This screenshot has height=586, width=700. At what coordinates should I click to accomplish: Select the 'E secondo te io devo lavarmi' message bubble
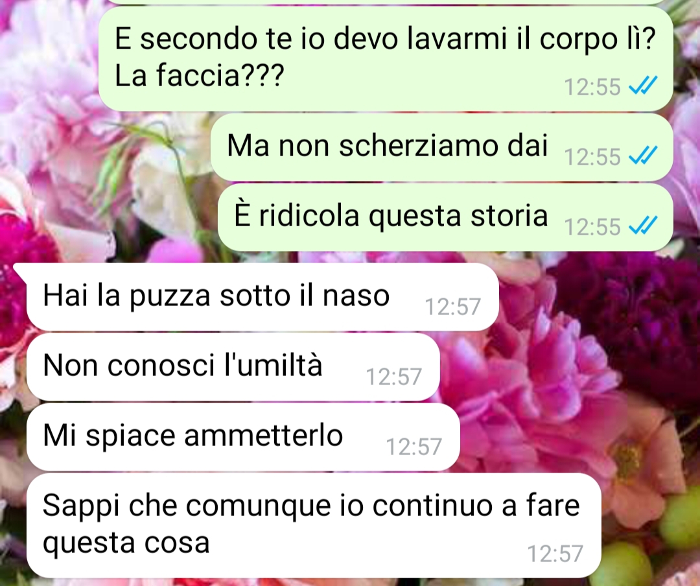385,58
